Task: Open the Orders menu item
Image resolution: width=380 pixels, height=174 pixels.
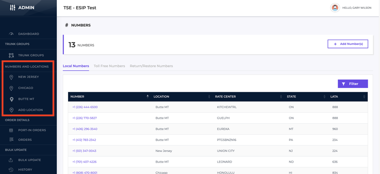Action: click(25, 140)
